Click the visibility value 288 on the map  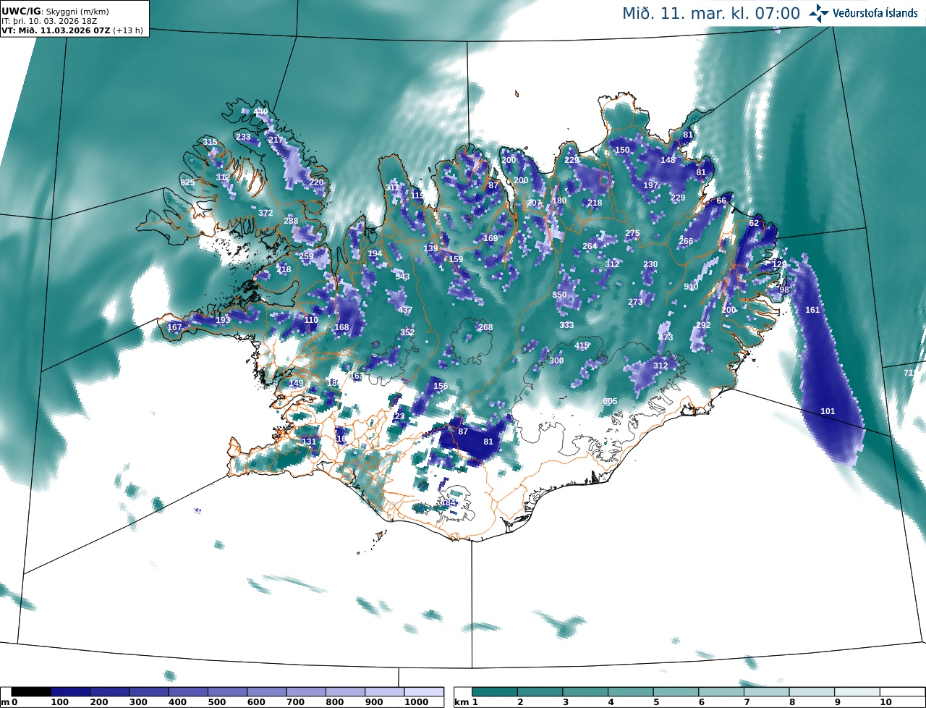(x=291, y=221)
